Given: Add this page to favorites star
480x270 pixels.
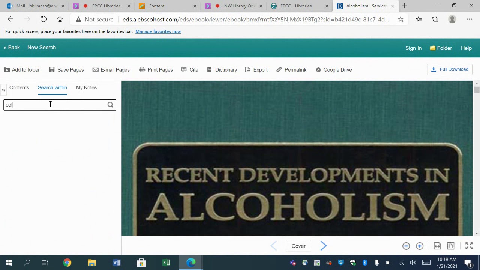Looking at the screenshot, I should coord(400,19).
